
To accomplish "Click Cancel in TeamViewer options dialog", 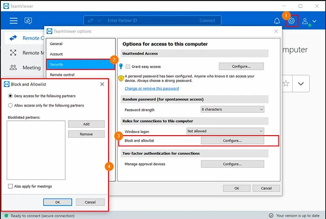I will pos(266,188).
